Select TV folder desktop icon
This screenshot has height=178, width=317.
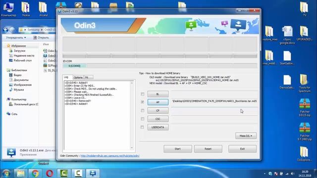pos(305,9)
